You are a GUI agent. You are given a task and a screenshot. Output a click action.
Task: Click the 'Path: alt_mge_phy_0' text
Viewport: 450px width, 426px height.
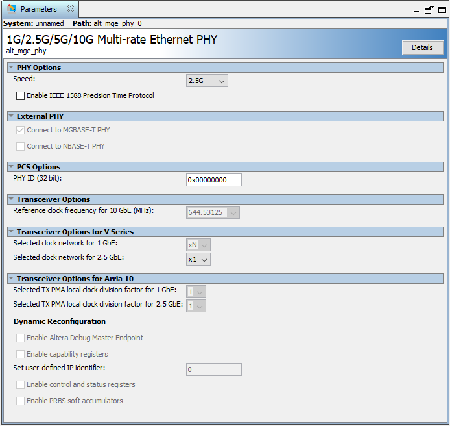(107, 23)
